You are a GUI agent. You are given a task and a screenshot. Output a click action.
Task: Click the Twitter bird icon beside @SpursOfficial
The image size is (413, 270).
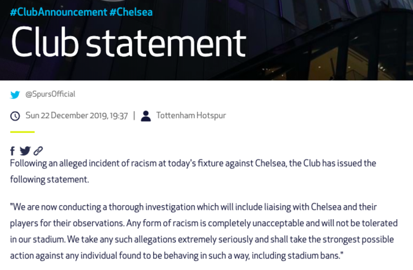tap(15, 95)
